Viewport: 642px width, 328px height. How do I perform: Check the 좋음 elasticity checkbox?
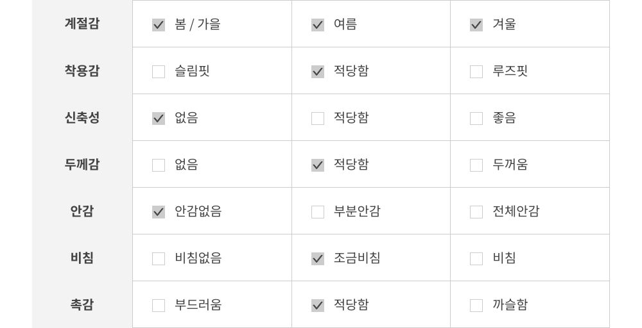click(476, 119)
